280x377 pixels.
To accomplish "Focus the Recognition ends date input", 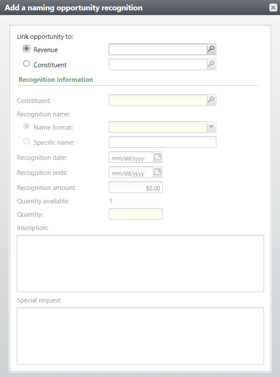I will click(131, 173).
